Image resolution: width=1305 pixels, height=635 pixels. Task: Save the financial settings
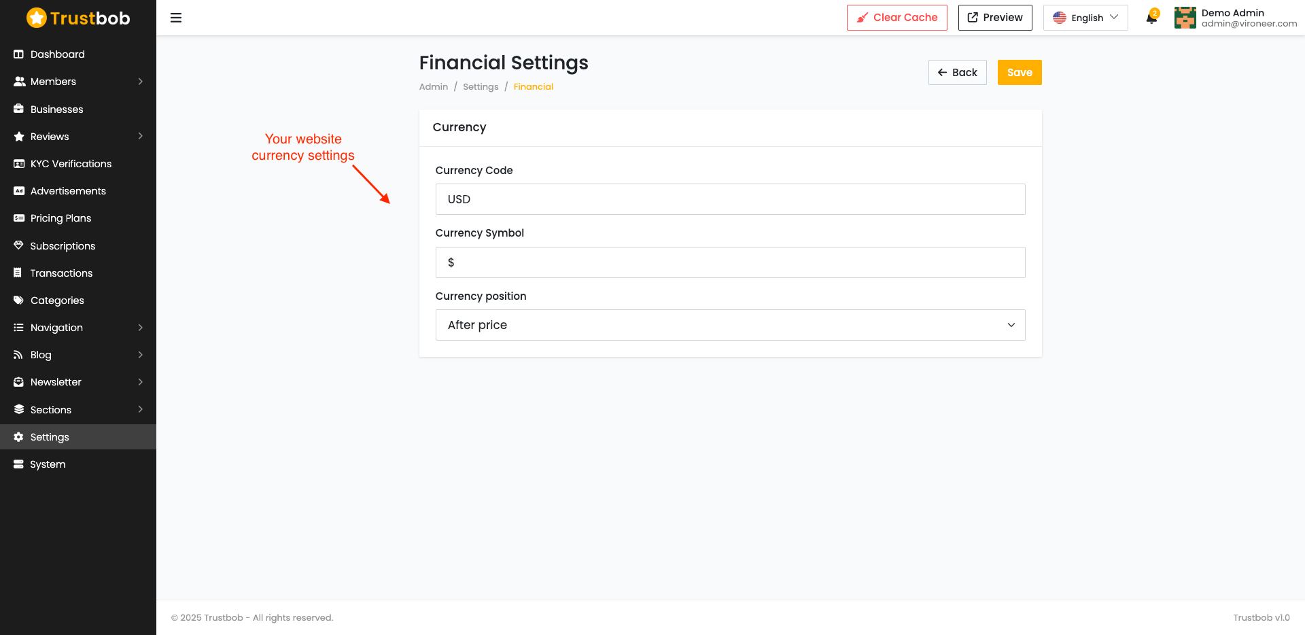pos(1020,73)
